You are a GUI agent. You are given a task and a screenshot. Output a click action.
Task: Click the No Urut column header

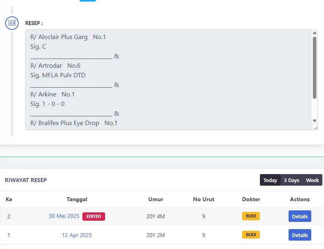click(x=203, y=199)
